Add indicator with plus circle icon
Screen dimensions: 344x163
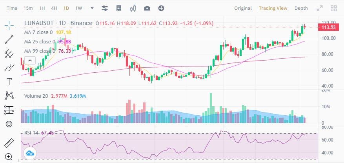(x=161, y=8)
